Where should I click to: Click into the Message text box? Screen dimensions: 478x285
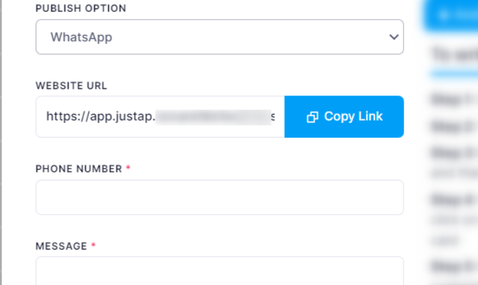pyautogui.click(x=219, y=271)
